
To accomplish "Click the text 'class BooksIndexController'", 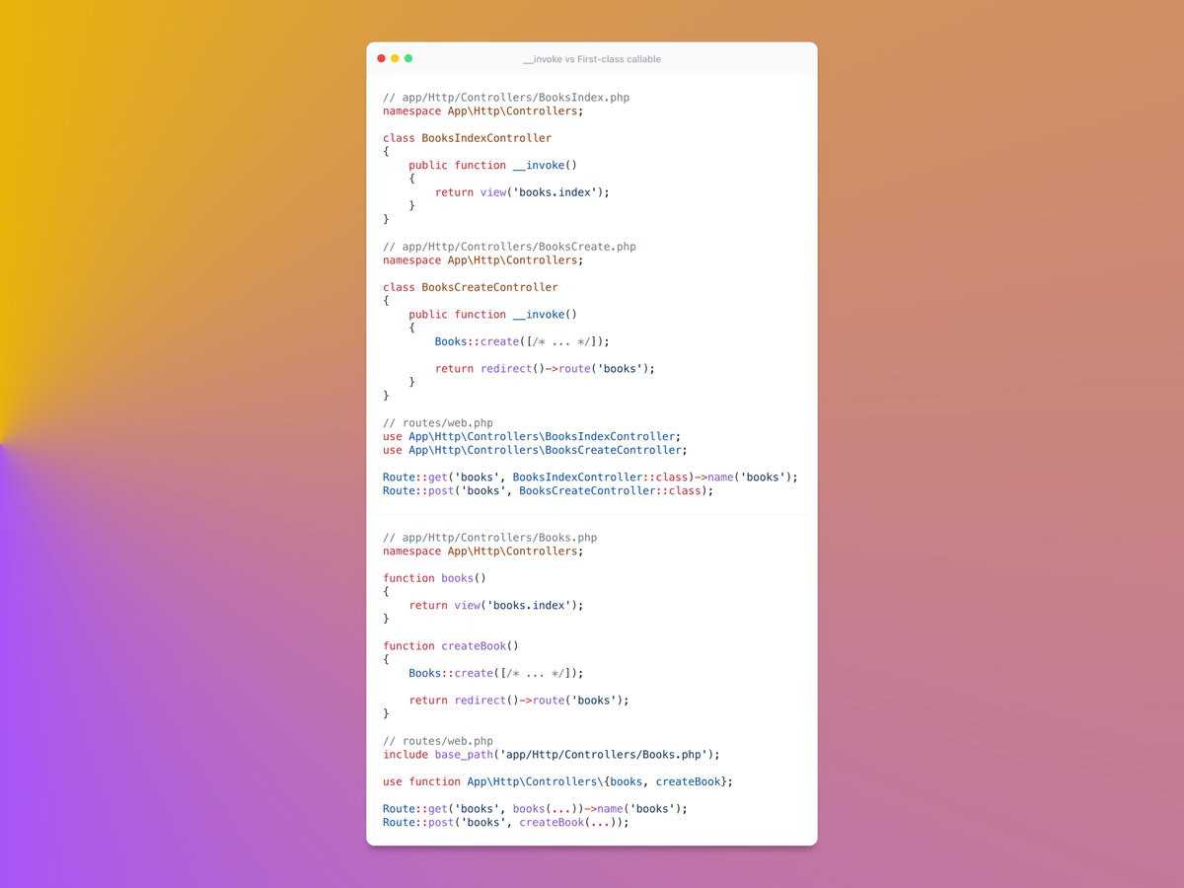I will (x=468, y=138).
